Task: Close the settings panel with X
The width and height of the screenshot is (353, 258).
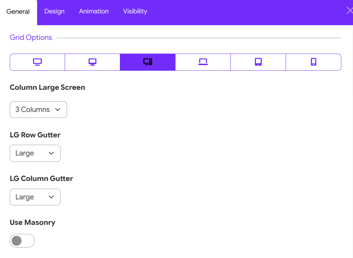Action: 350,10
